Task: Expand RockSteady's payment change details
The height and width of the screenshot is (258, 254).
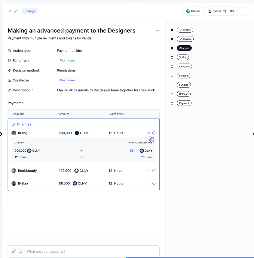Action: [148, 171]
